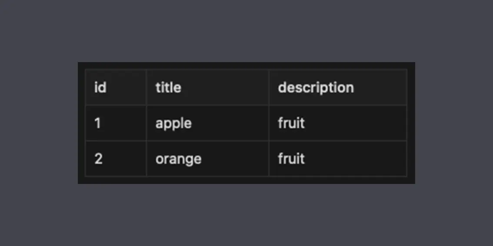Click the cell containing id 2
The height and width of the screenshot is (246, 493).
pos(116,159)
